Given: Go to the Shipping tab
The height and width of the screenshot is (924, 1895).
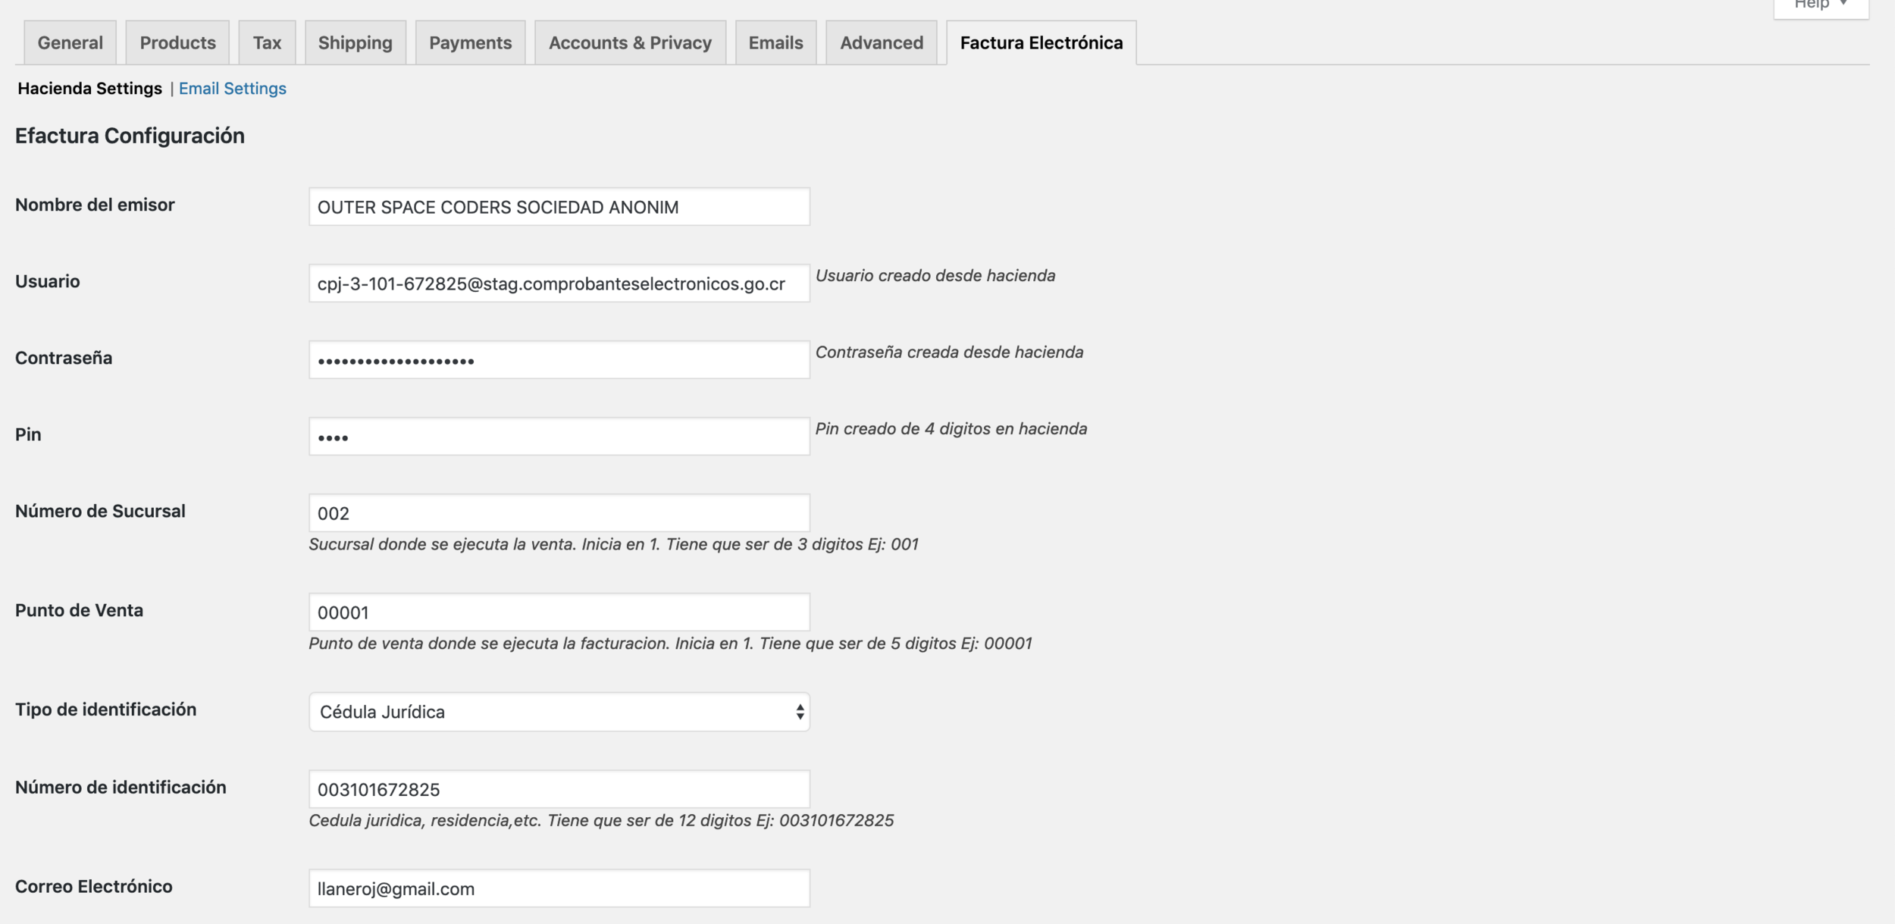Looking at the screenshot, I should click(x=355, y=42).
